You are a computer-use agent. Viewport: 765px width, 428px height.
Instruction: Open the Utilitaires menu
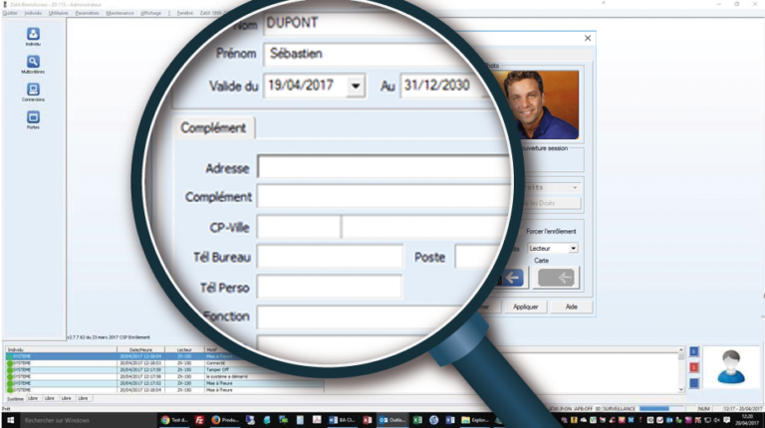tap(59, 13)
